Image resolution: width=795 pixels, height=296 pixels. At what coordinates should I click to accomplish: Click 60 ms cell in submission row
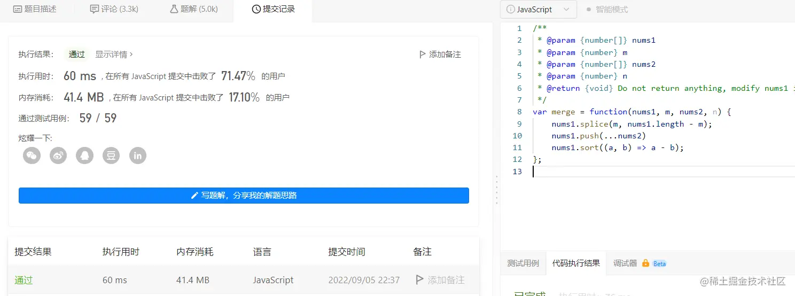tap(115, 280)
